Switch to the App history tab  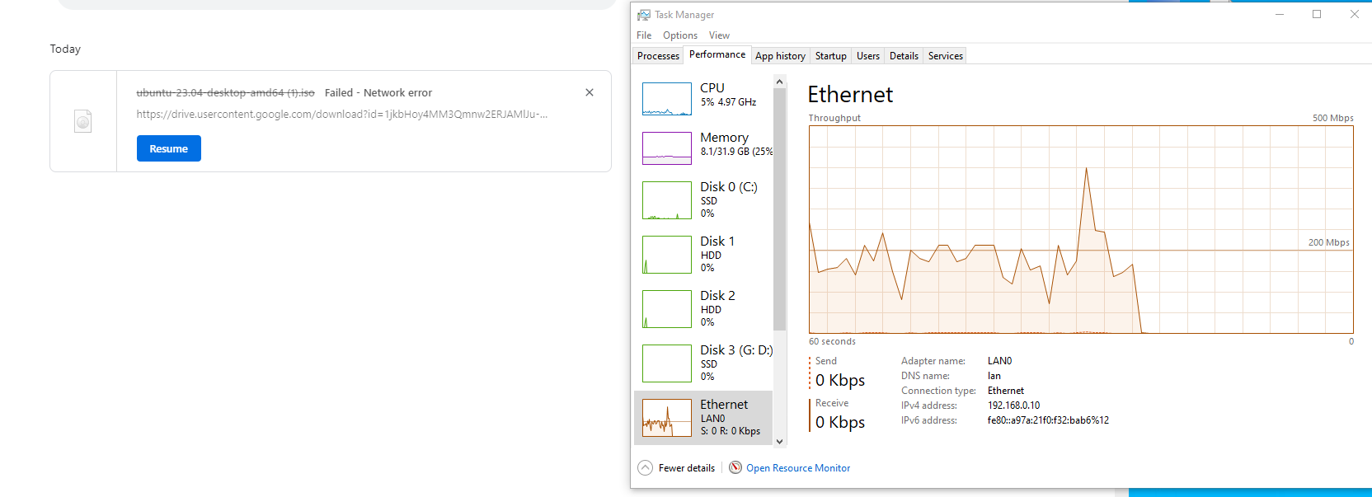(x=780, y=56)
